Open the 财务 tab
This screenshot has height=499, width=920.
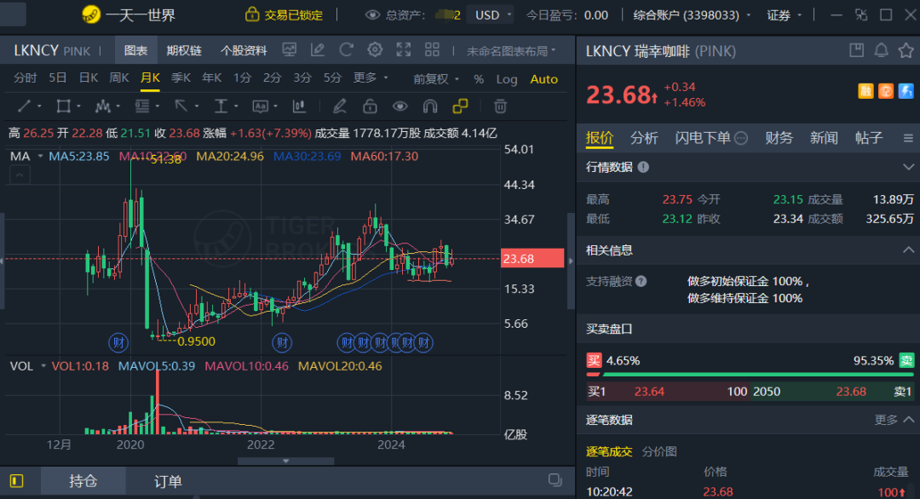779,138
